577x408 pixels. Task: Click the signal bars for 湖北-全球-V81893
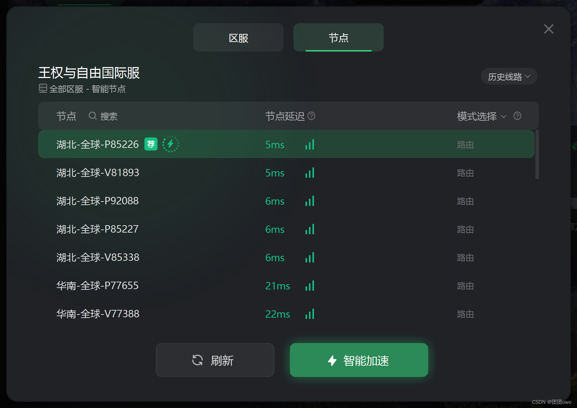tap(309, 173)
